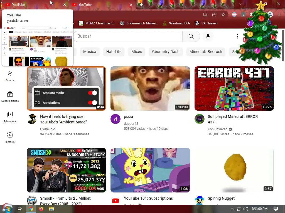Close the second YouTube tab
Viewport: 285px width, 213px height.
point(131,5)
